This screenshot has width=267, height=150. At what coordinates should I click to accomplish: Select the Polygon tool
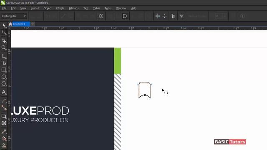coord(4,84)
